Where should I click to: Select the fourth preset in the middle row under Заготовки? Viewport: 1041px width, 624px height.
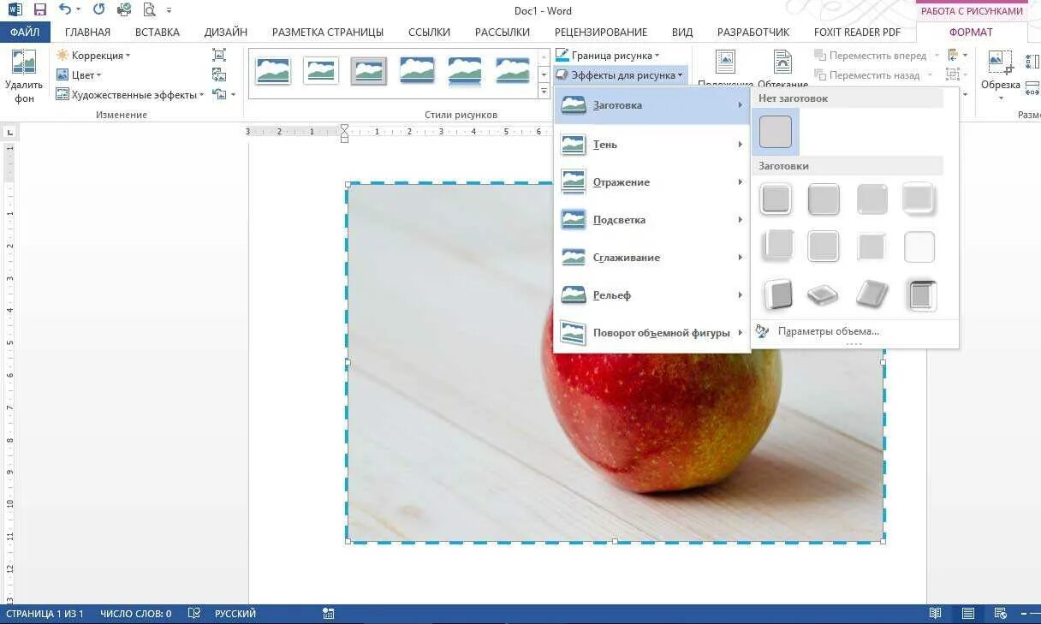(919, 247)
